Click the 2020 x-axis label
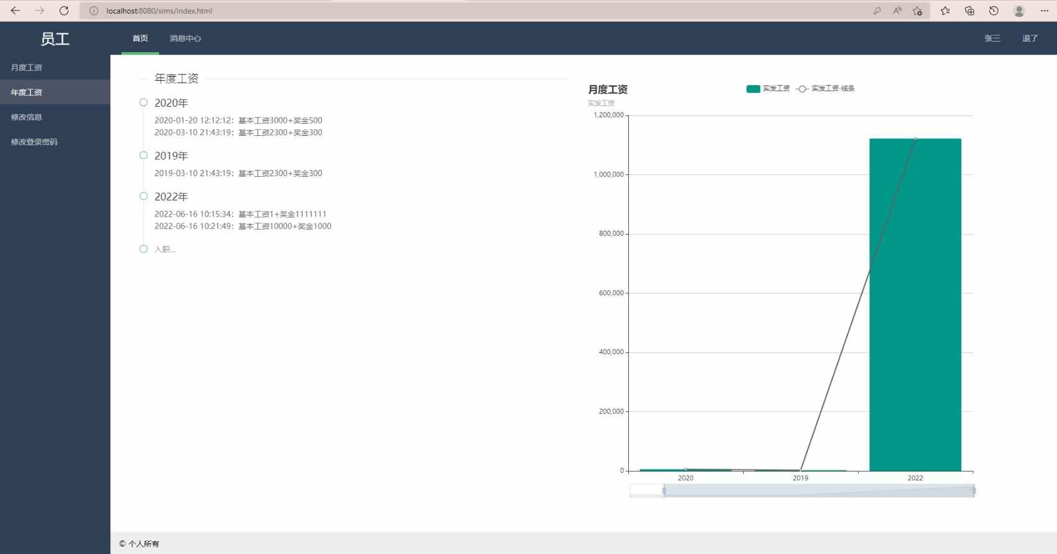Image resolution: width=1057 pixels, height=554 pixels. tap(685, 478)
